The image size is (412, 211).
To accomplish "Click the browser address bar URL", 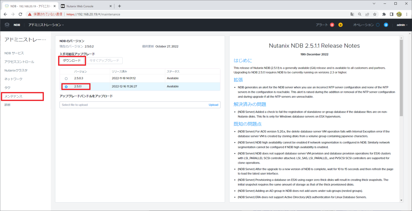I will pyautogui.click(x=93, y=14).
